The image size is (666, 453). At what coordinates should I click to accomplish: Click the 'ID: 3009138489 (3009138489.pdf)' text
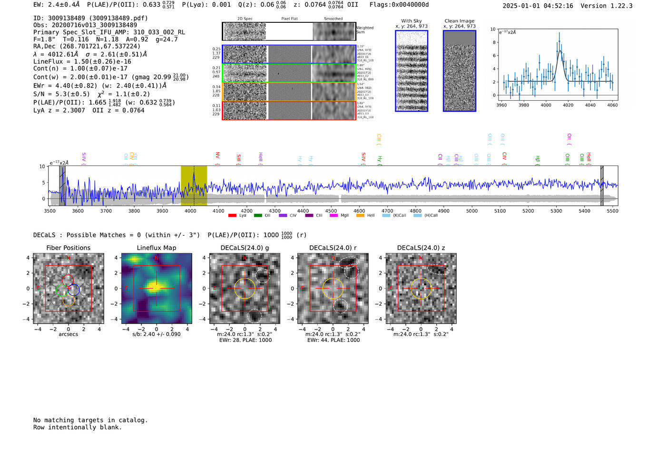(90, 18)
